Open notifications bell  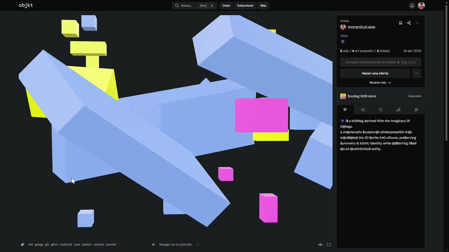coord(412,6)
